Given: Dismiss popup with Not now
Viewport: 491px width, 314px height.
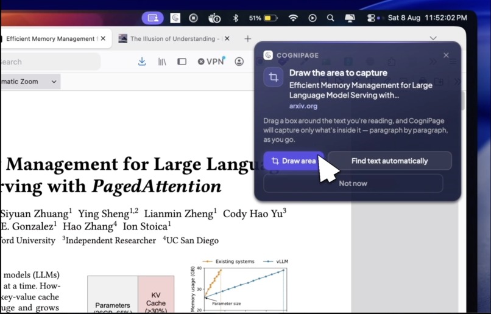Looking at the screenshot, I should pyautogui.click(x=353, y=184).
